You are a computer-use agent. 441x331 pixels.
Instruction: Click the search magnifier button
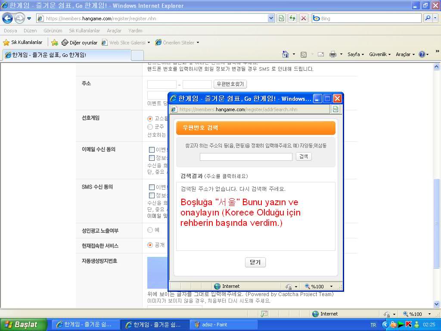point(428,18)
